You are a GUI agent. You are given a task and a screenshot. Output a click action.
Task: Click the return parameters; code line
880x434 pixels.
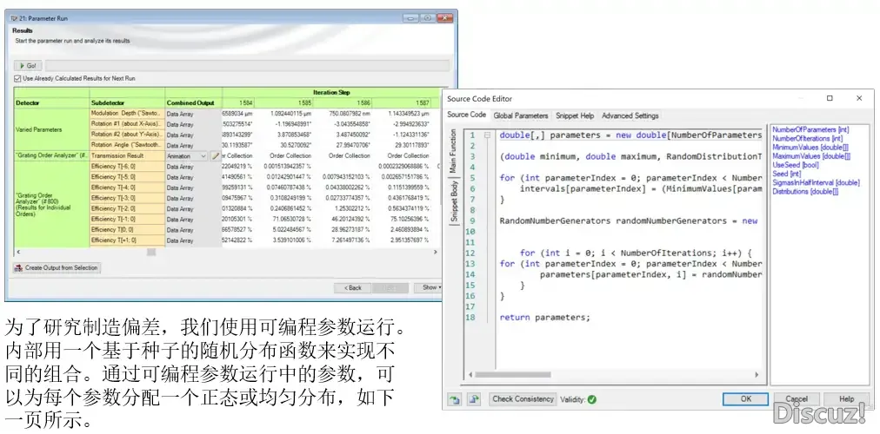click(x=545, y=318)
